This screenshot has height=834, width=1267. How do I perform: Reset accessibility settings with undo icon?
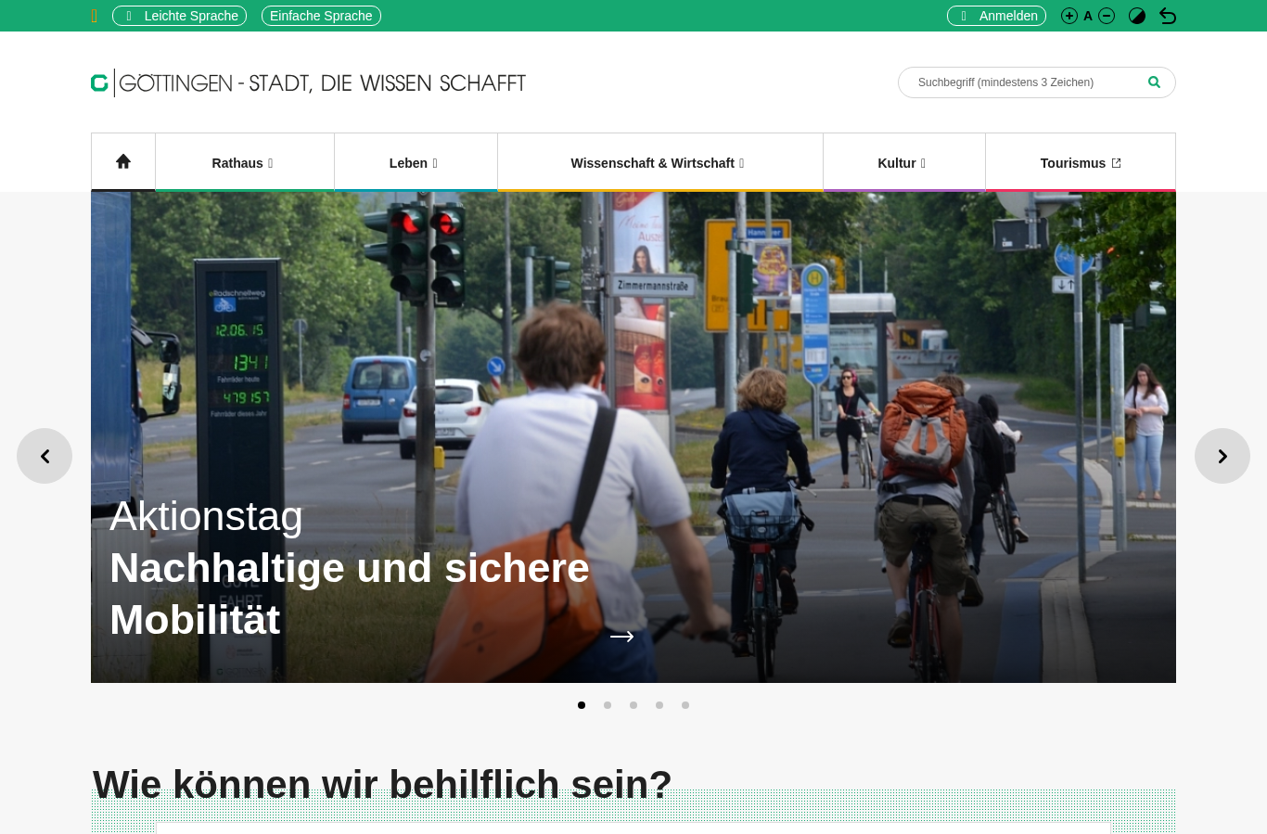[x=1168, y=16]
